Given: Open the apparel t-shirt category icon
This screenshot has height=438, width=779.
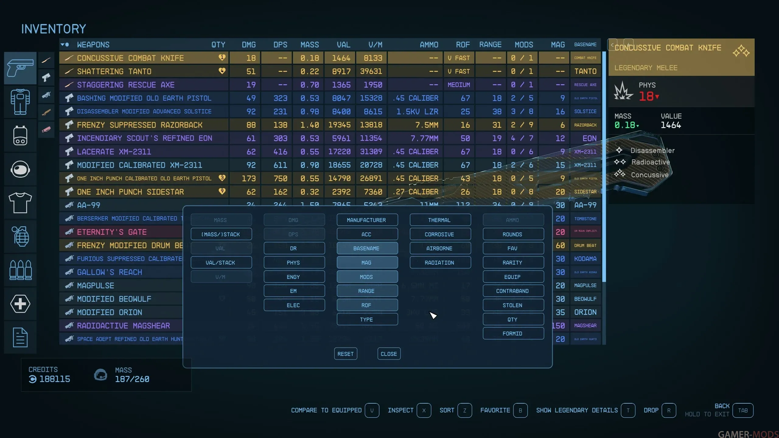Looking at the screenshot, I should click(20, 203).
